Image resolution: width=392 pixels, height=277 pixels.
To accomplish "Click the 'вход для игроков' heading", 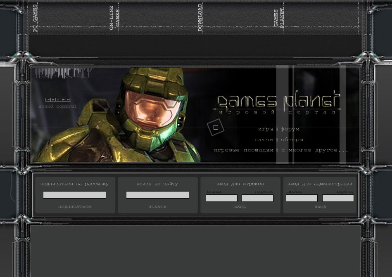I will click(240, 184).
